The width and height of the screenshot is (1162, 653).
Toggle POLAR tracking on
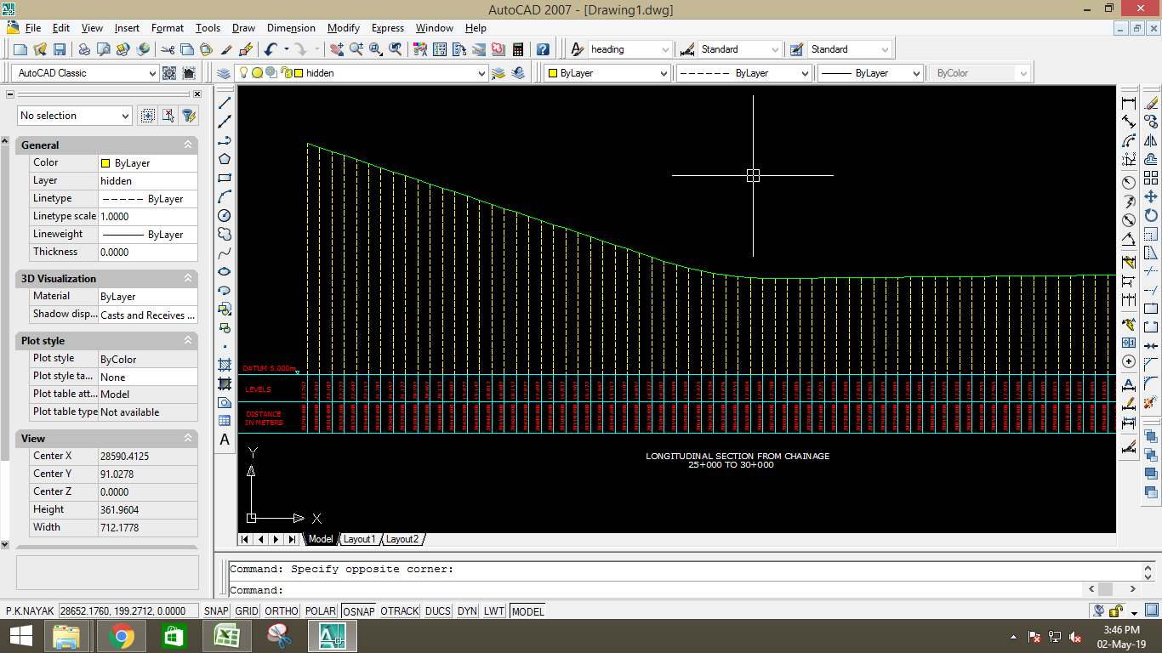(x=321, y=610)
